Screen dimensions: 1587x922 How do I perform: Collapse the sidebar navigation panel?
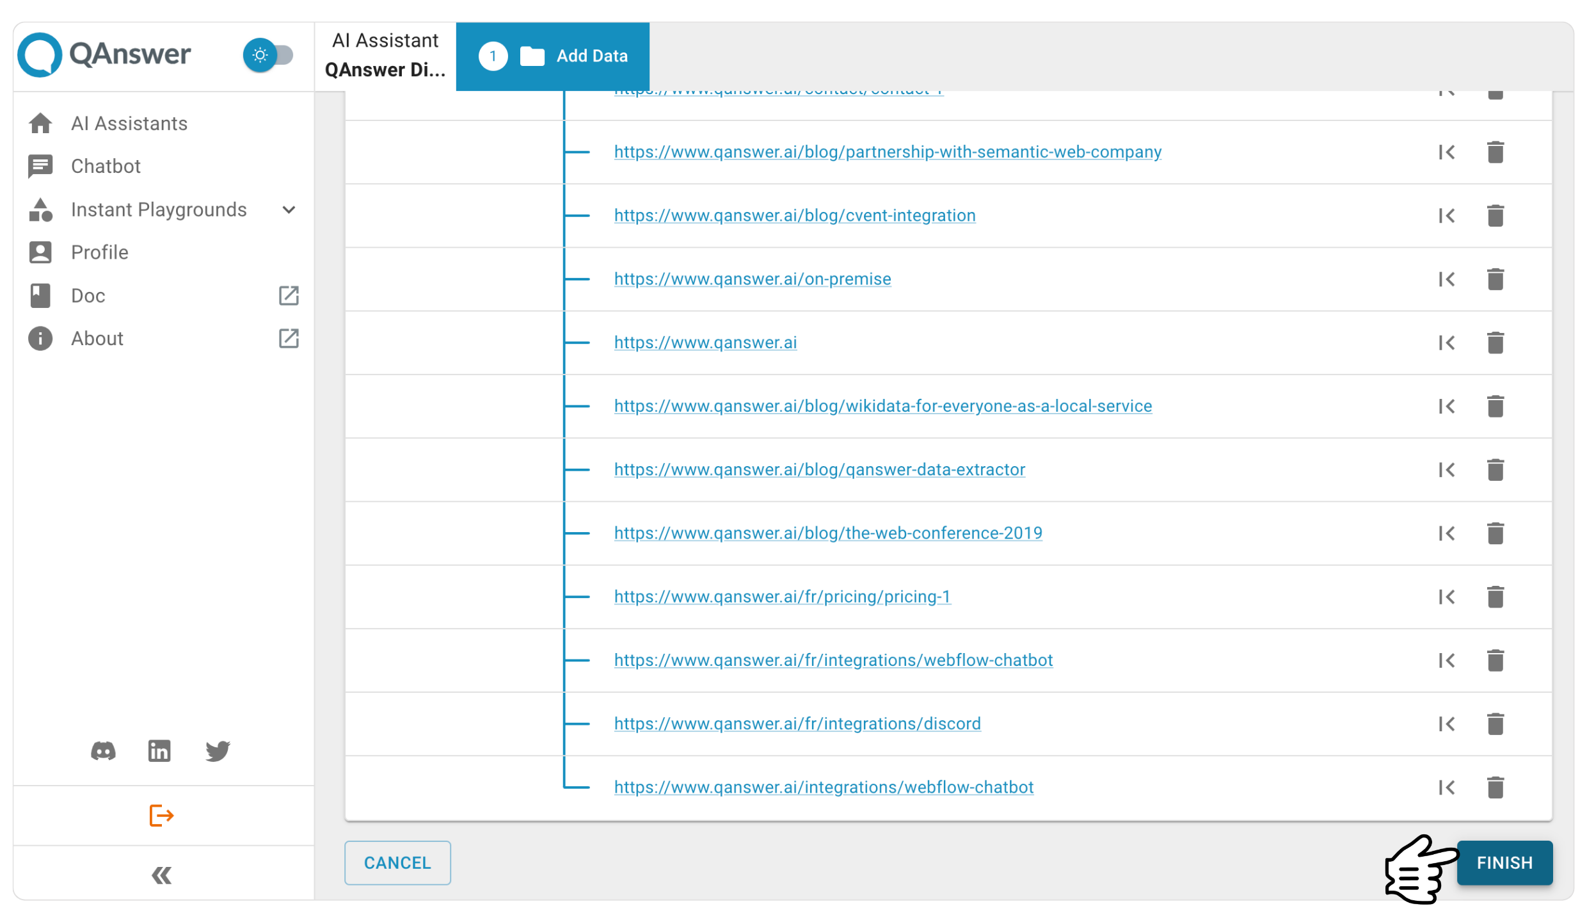(x=163, y=875)
